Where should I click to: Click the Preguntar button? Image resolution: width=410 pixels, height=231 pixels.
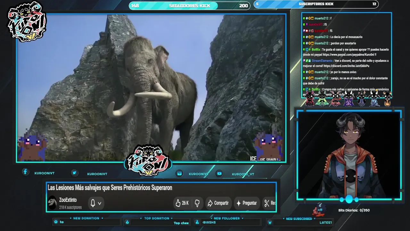[x=246, y=203]
